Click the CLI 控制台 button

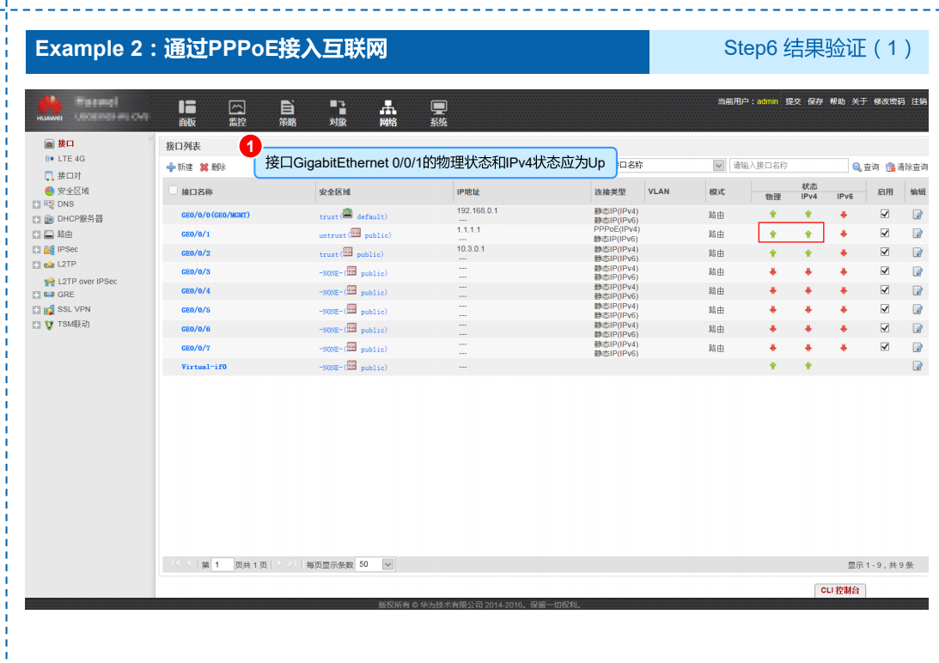pyautogui.click(x=839, y=590)
